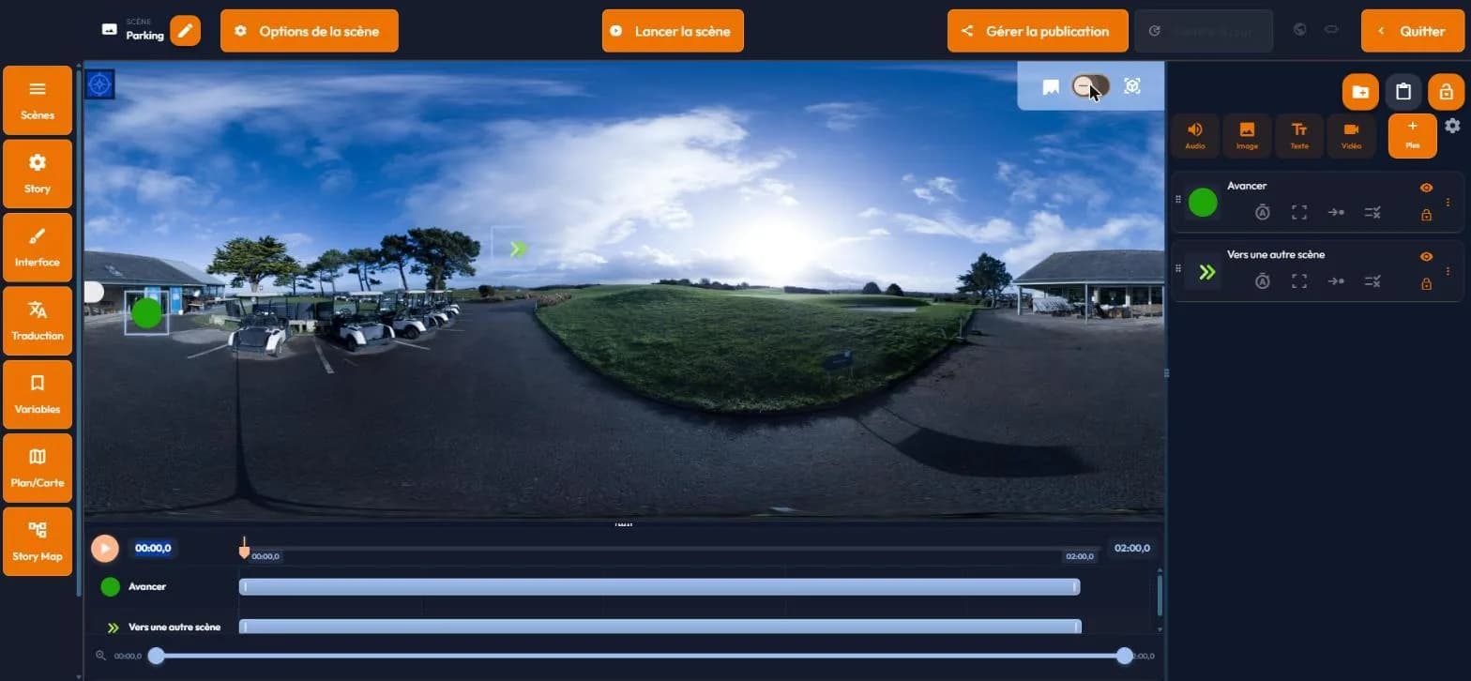Click the Avancer label in the timeline
The height and width of the screenshot is (681, 1471).
[x=147, y=586]
